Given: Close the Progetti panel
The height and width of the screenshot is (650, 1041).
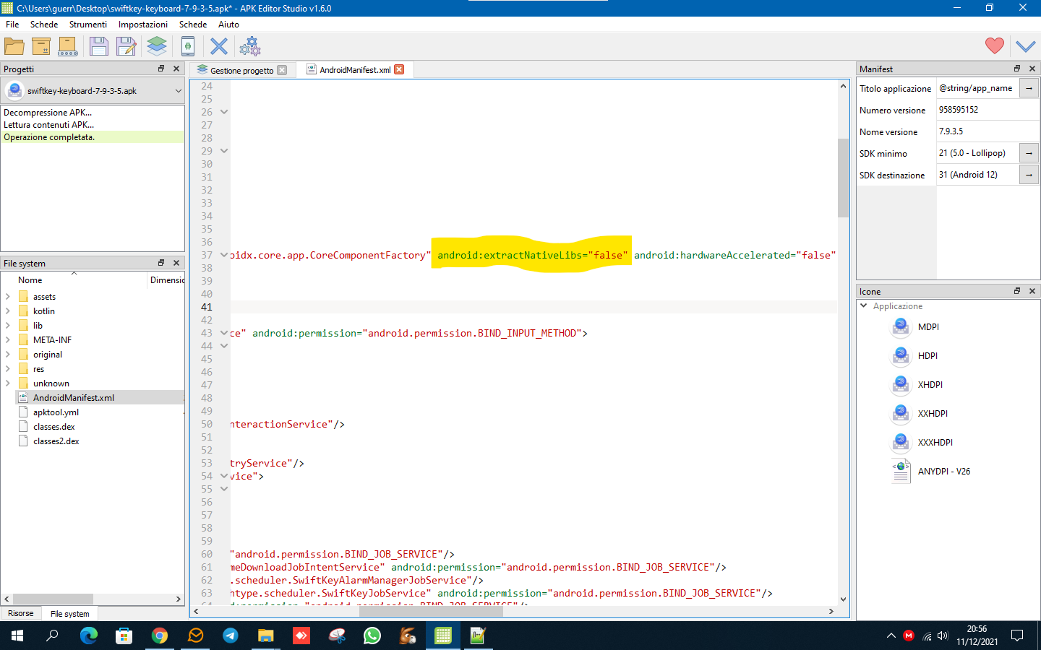Looking at the screenshot, I should [x=176, y=69].
